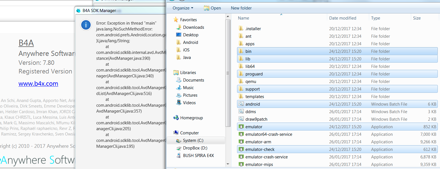440x169 pixels.
Task: Click the 852 KB size value
Action: pos(430,127)
